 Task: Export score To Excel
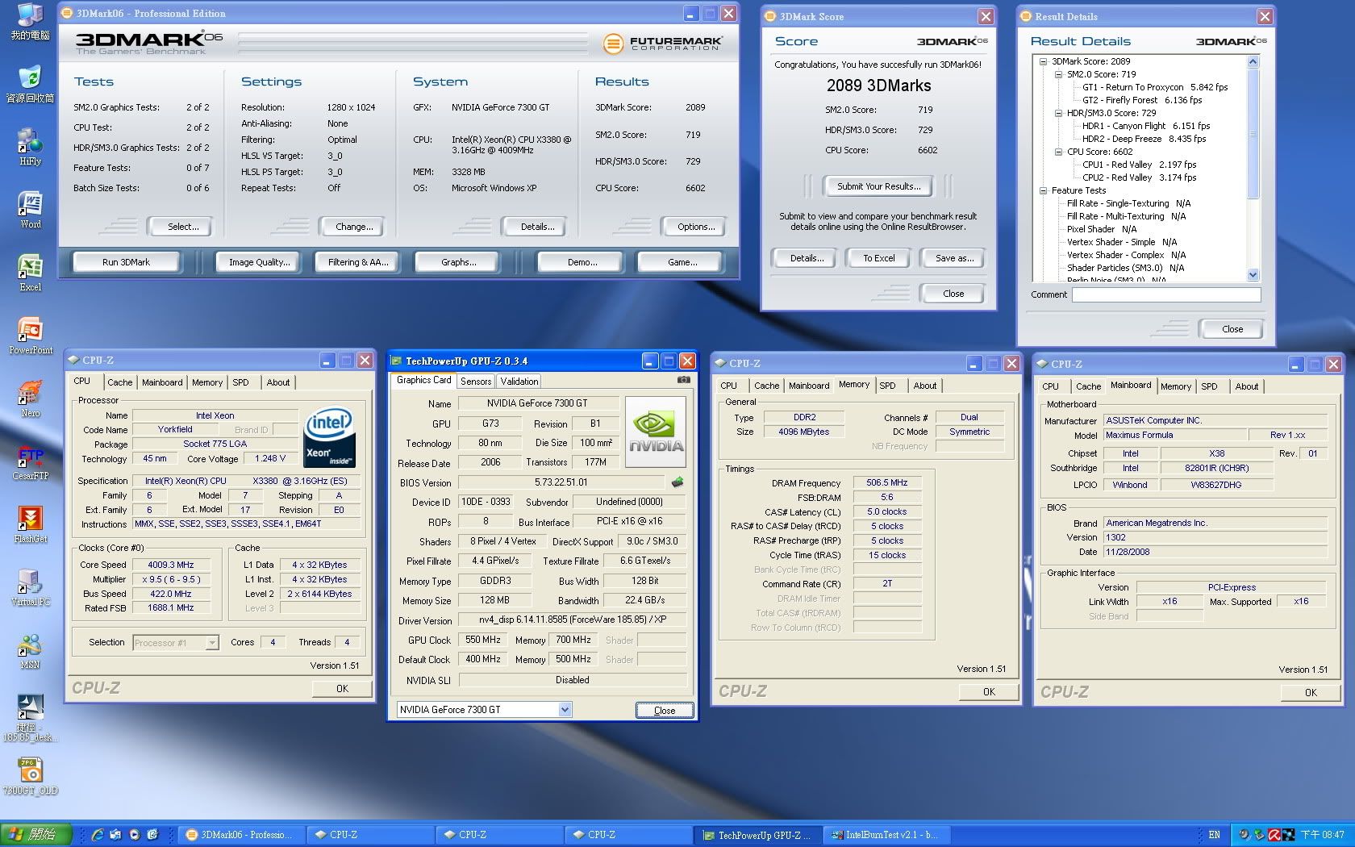click(878, 258)
